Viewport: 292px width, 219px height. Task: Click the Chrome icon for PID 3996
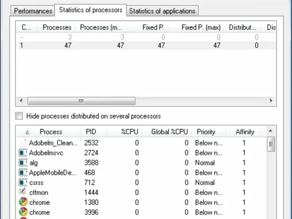tap(23, 212)
